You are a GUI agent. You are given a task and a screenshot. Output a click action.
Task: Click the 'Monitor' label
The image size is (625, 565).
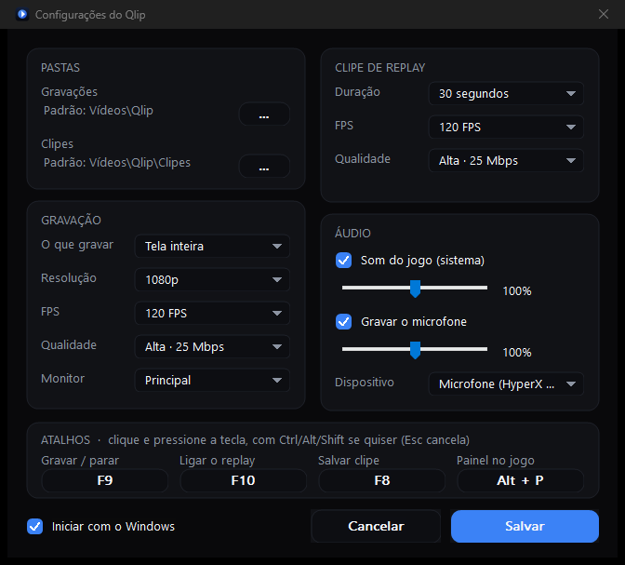[x=62, y=378]
